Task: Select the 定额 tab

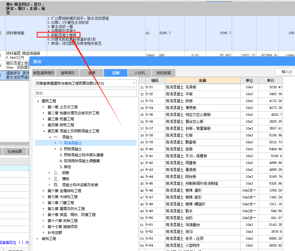Action: coord(116,73)
